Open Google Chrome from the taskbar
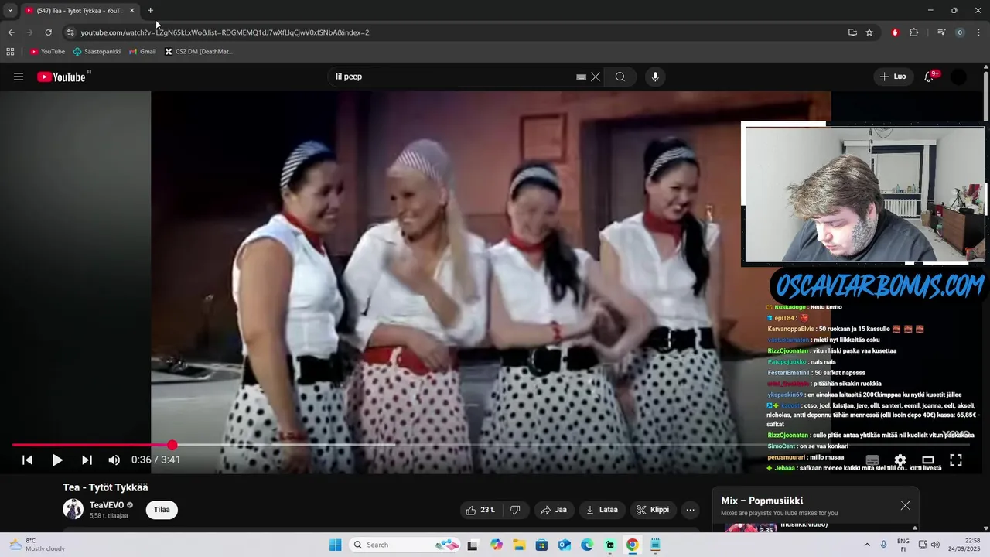The image size is (990, 557). click(633, 545)
